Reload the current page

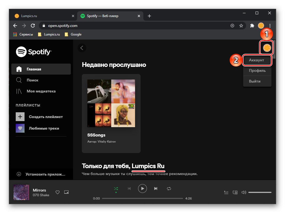(33, 26)
